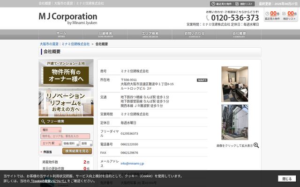Enlarge the building exterior photo
This screenshot has width=300, height=187.
(x=235, y=122)
